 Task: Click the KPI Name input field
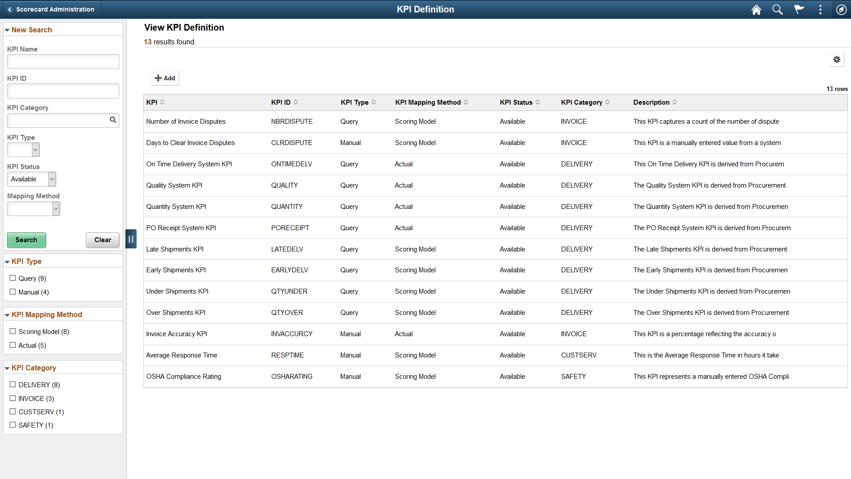[63, 61]
